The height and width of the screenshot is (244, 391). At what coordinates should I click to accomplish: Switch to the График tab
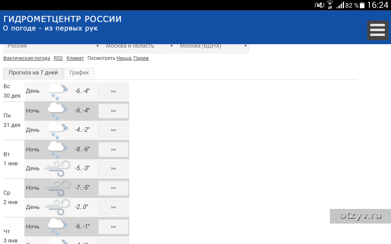(x=79, y=73)
